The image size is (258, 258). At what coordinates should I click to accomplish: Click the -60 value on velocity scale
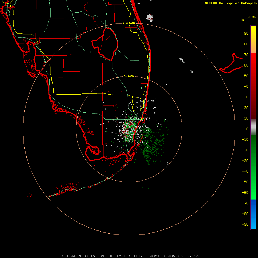coord(245,193)
